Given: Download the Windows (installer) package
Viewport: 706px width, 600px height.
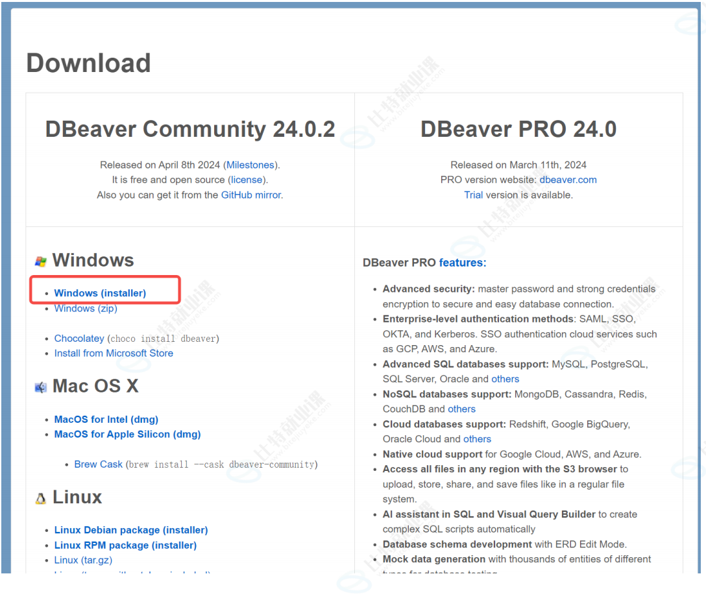Looking at the screenshot, I should (100, 293).
